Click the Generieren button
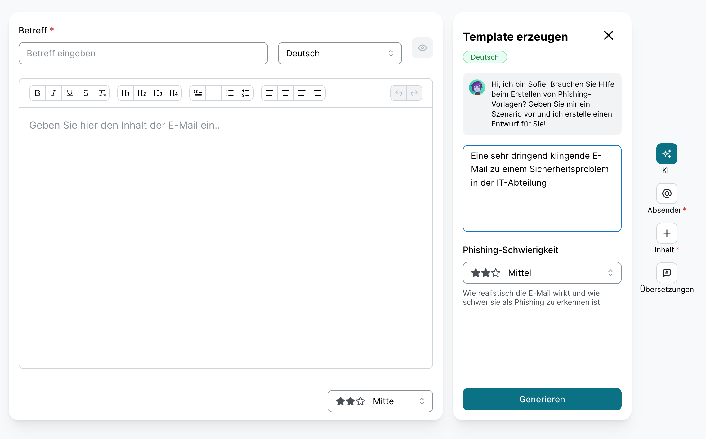 (542, 399)
